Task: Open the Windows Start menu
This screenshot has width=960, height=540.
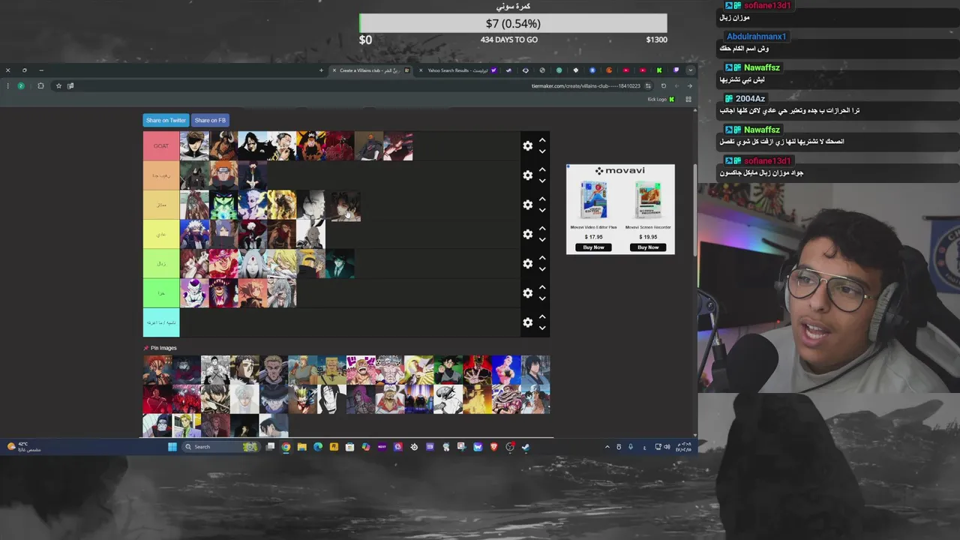Action: tap(172, 447)
